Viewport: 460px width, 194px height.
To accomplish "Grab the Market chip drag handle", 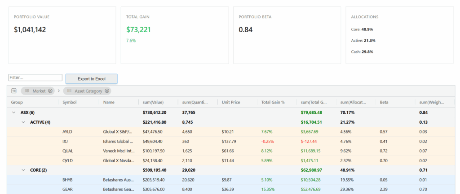I will coord(27,91).
